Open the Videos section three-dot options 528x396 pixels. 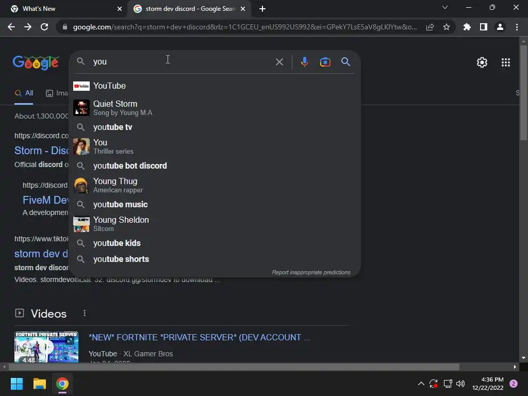click(x=85, y=313)
